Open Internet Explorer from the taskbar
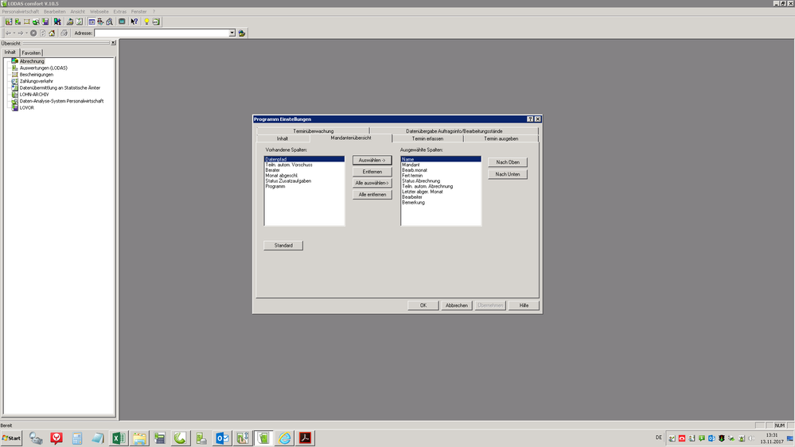Viewport: 795px width, 447px height. click(284, 438)
